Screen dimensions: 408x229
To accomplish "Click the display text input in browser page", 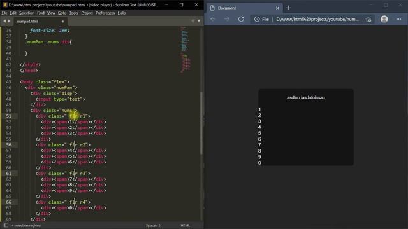I will coord(306,97).
